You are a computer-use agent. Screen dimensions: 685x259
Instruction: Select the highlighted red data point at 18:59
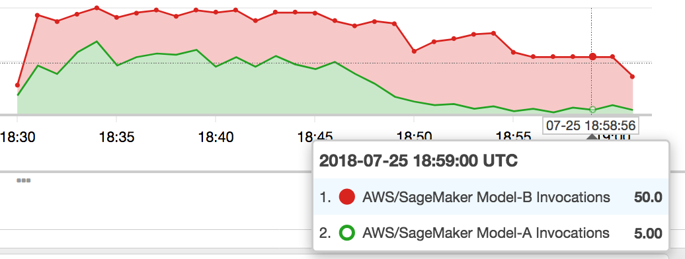click(x=592, y=56)
